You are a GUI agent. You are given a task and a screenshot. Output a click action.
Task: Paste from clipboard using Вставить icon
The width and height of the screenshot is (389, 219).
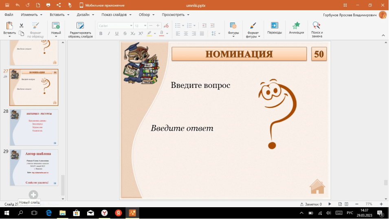pyautogui.click(x=9, y=26)
